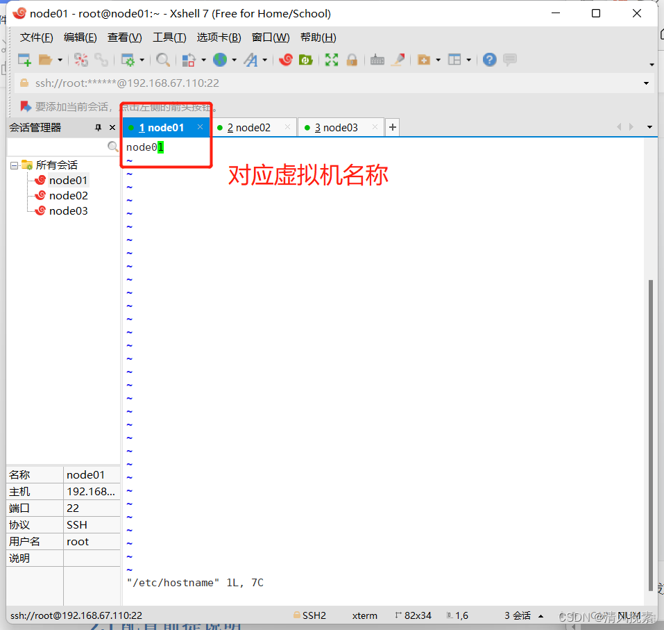Click the lock screen icon on toolbar

(x=352, y=60)
